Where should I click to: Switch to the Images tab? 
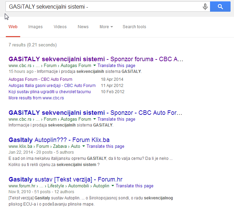click(x=36, y=27)
